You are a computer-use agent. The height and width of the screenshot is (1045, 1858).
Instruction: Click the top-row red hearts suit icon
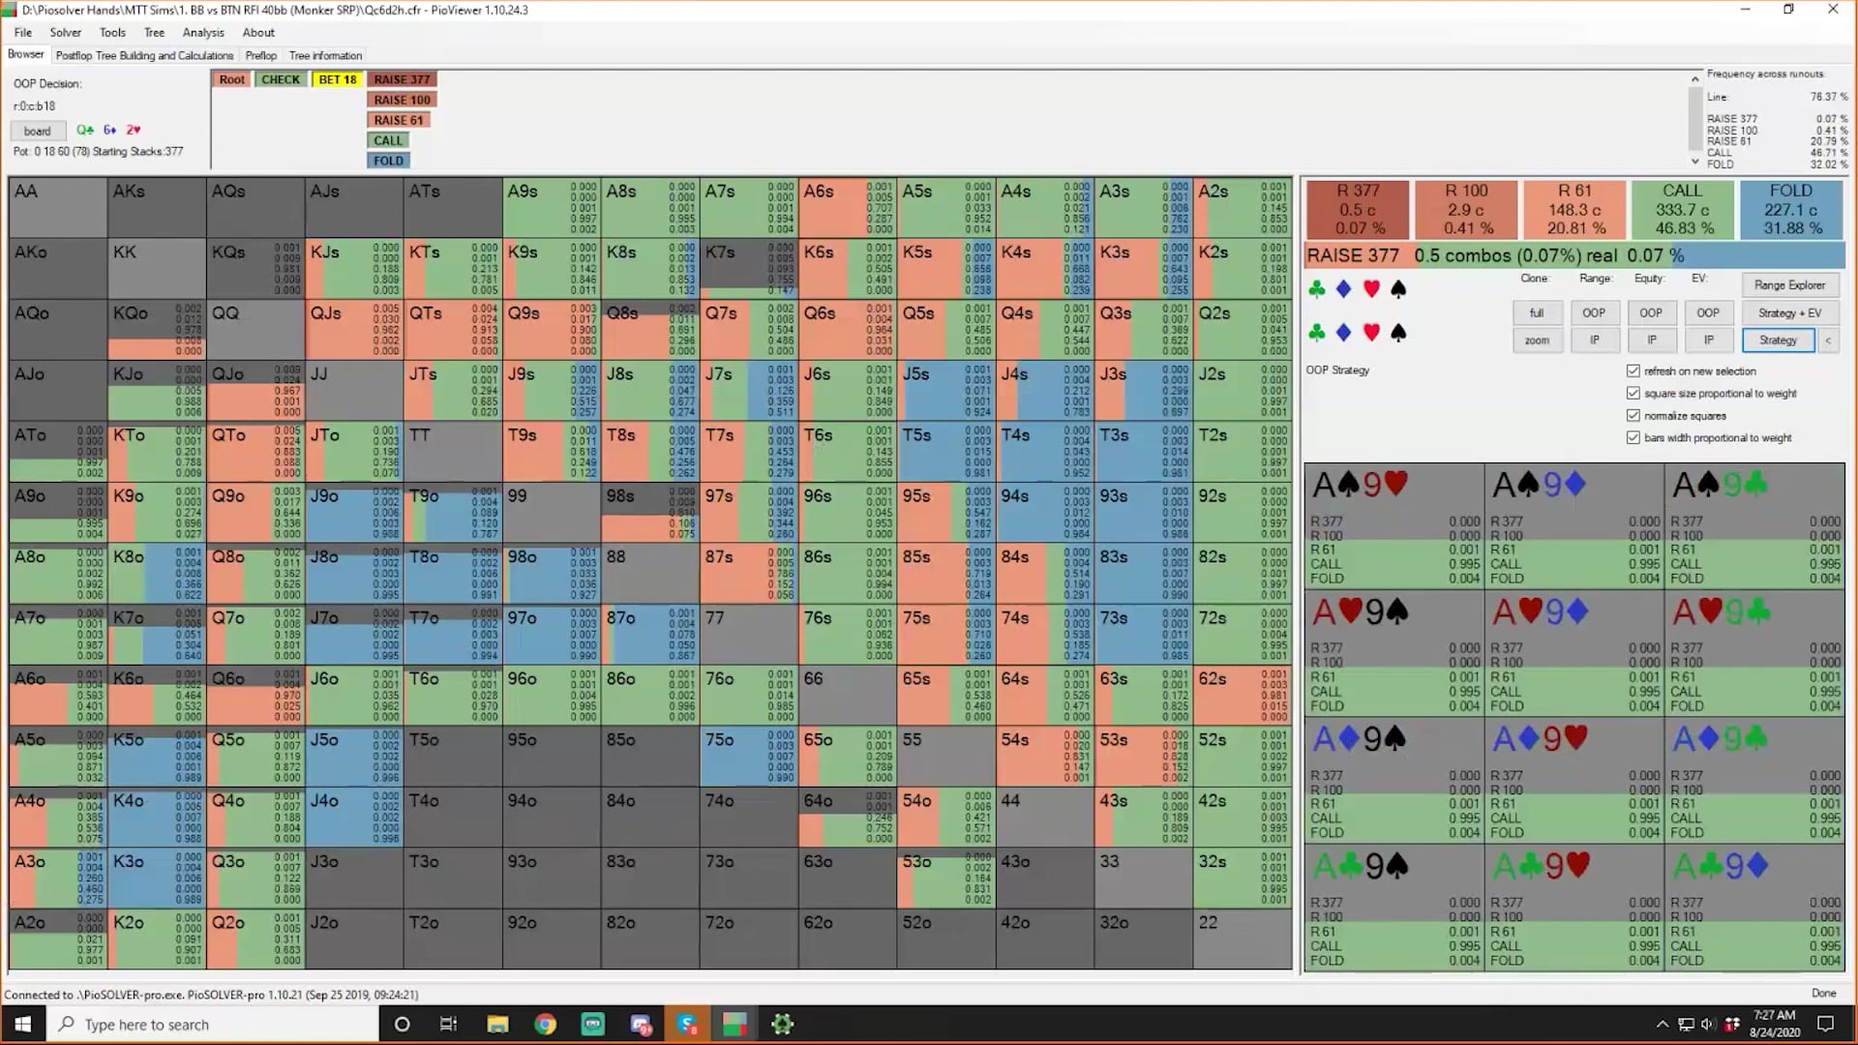coord(1371,288)
